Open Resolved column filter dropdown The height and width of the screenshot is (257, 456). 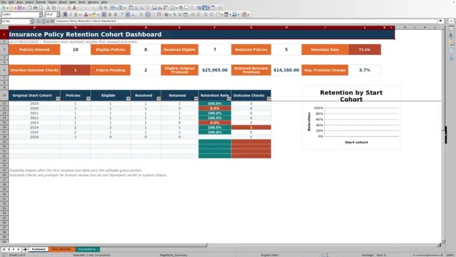(159, 99)
